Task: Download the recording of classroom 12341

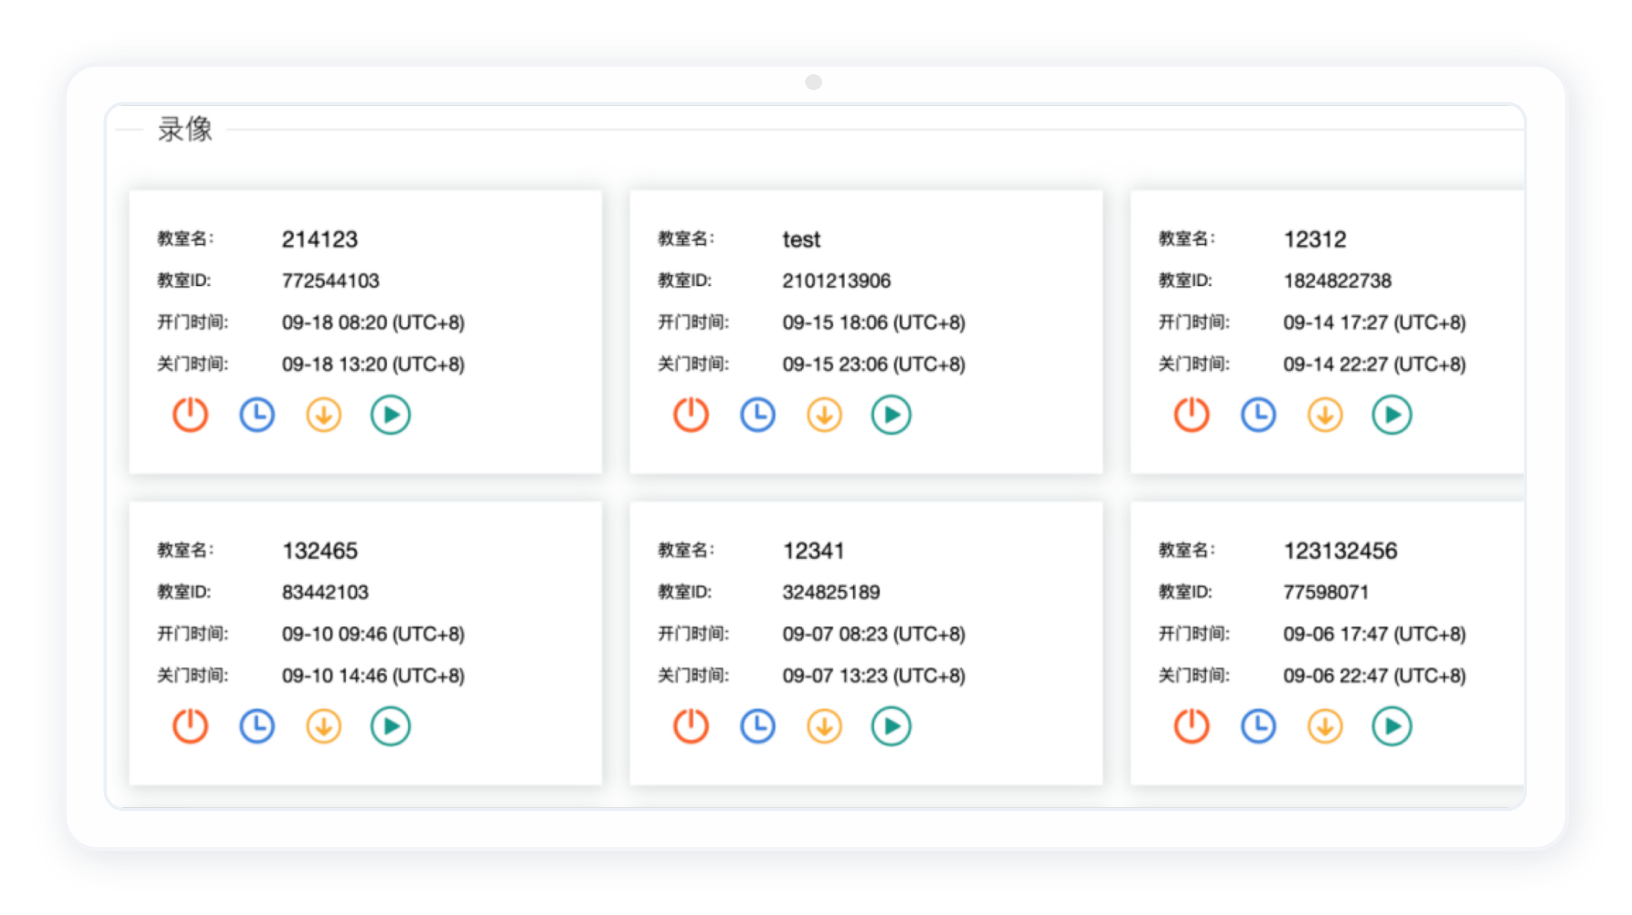Action: click(824, 726)
